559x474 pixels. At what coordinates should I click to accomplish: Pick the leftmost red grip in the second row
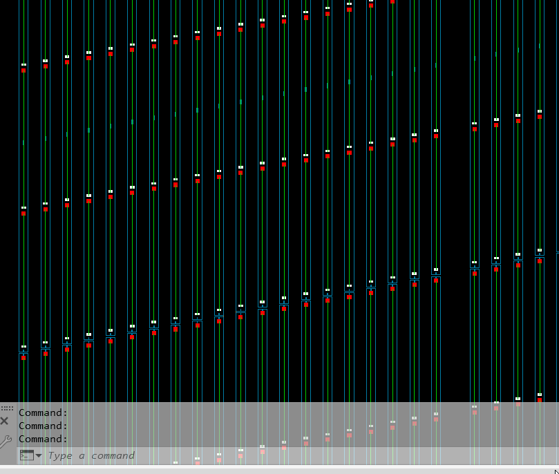[23, 213]
